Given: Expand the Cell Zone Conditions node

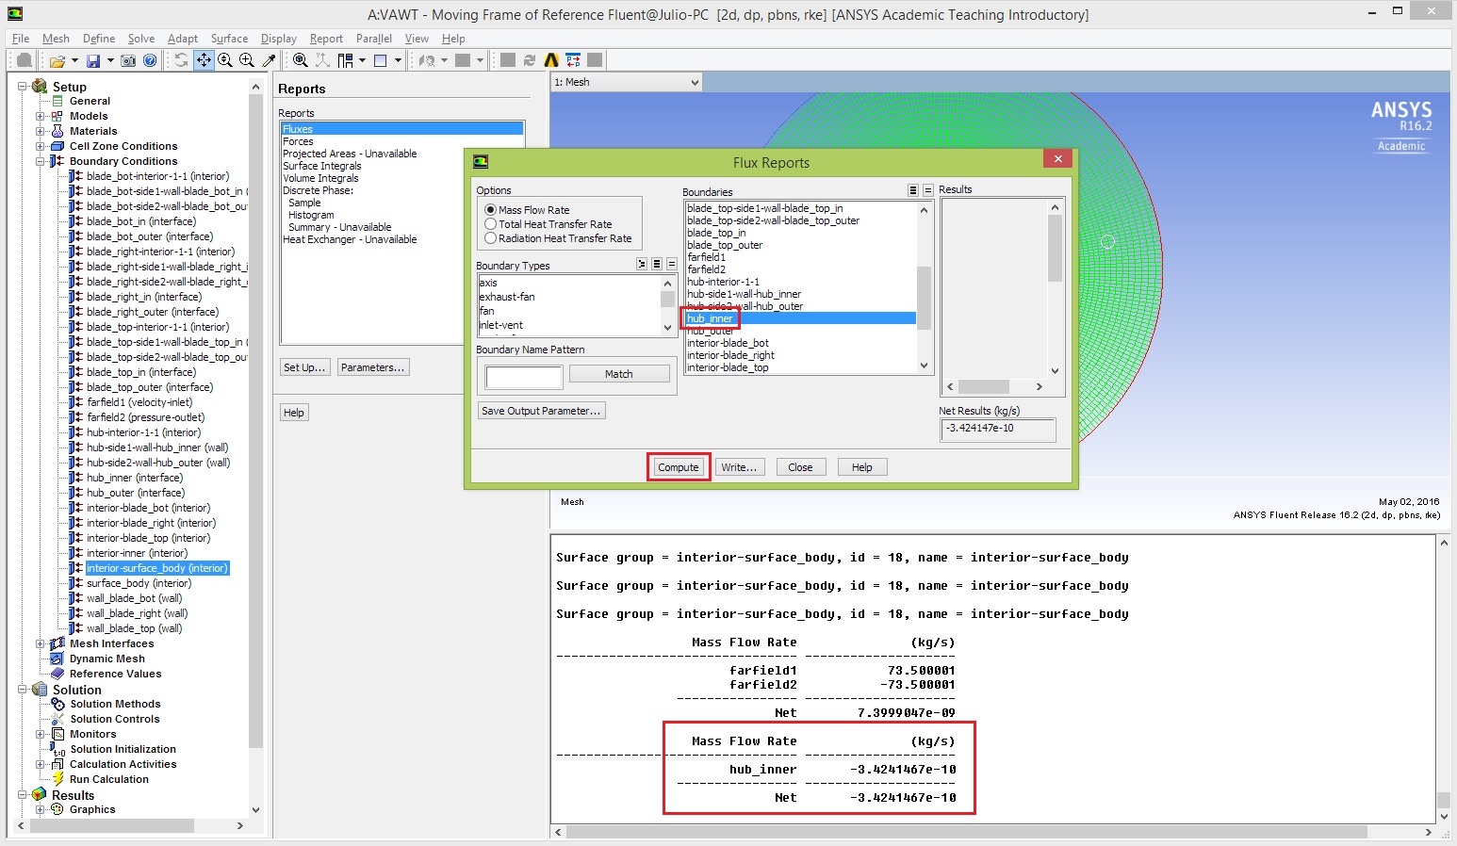Looking at the screenshot, I should [x=41, y=146].
